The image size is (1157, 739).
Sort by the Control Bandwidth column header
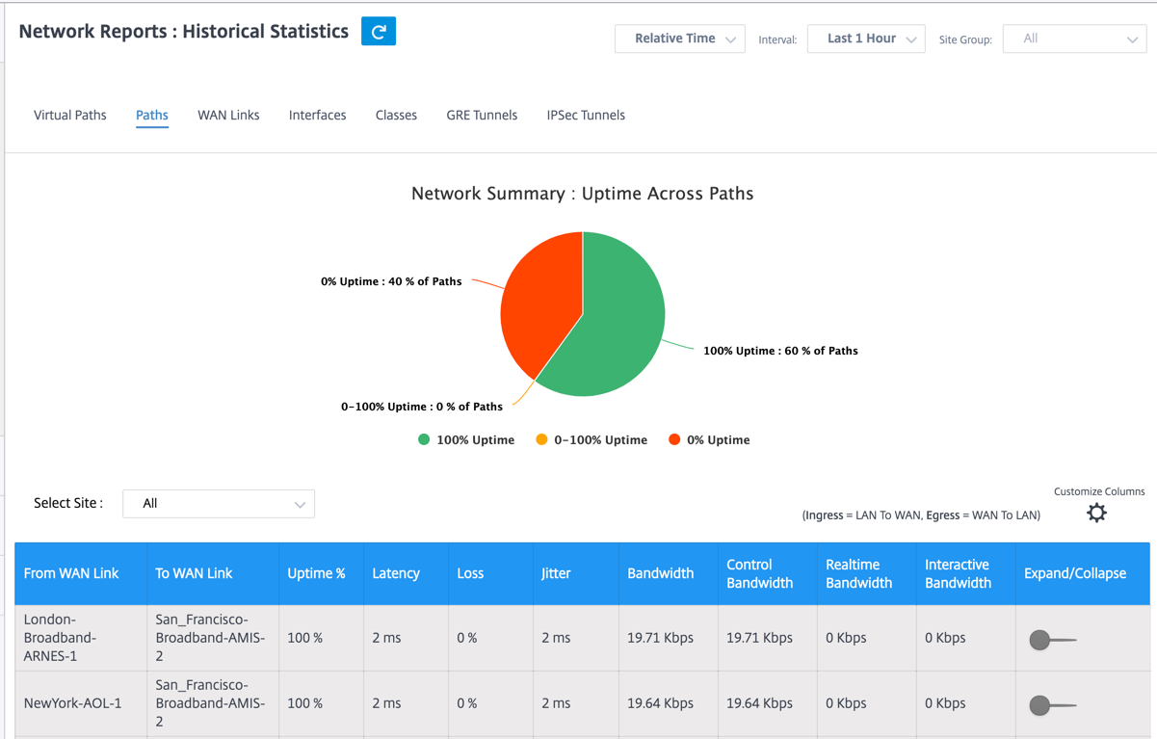(x=768, y=573)
